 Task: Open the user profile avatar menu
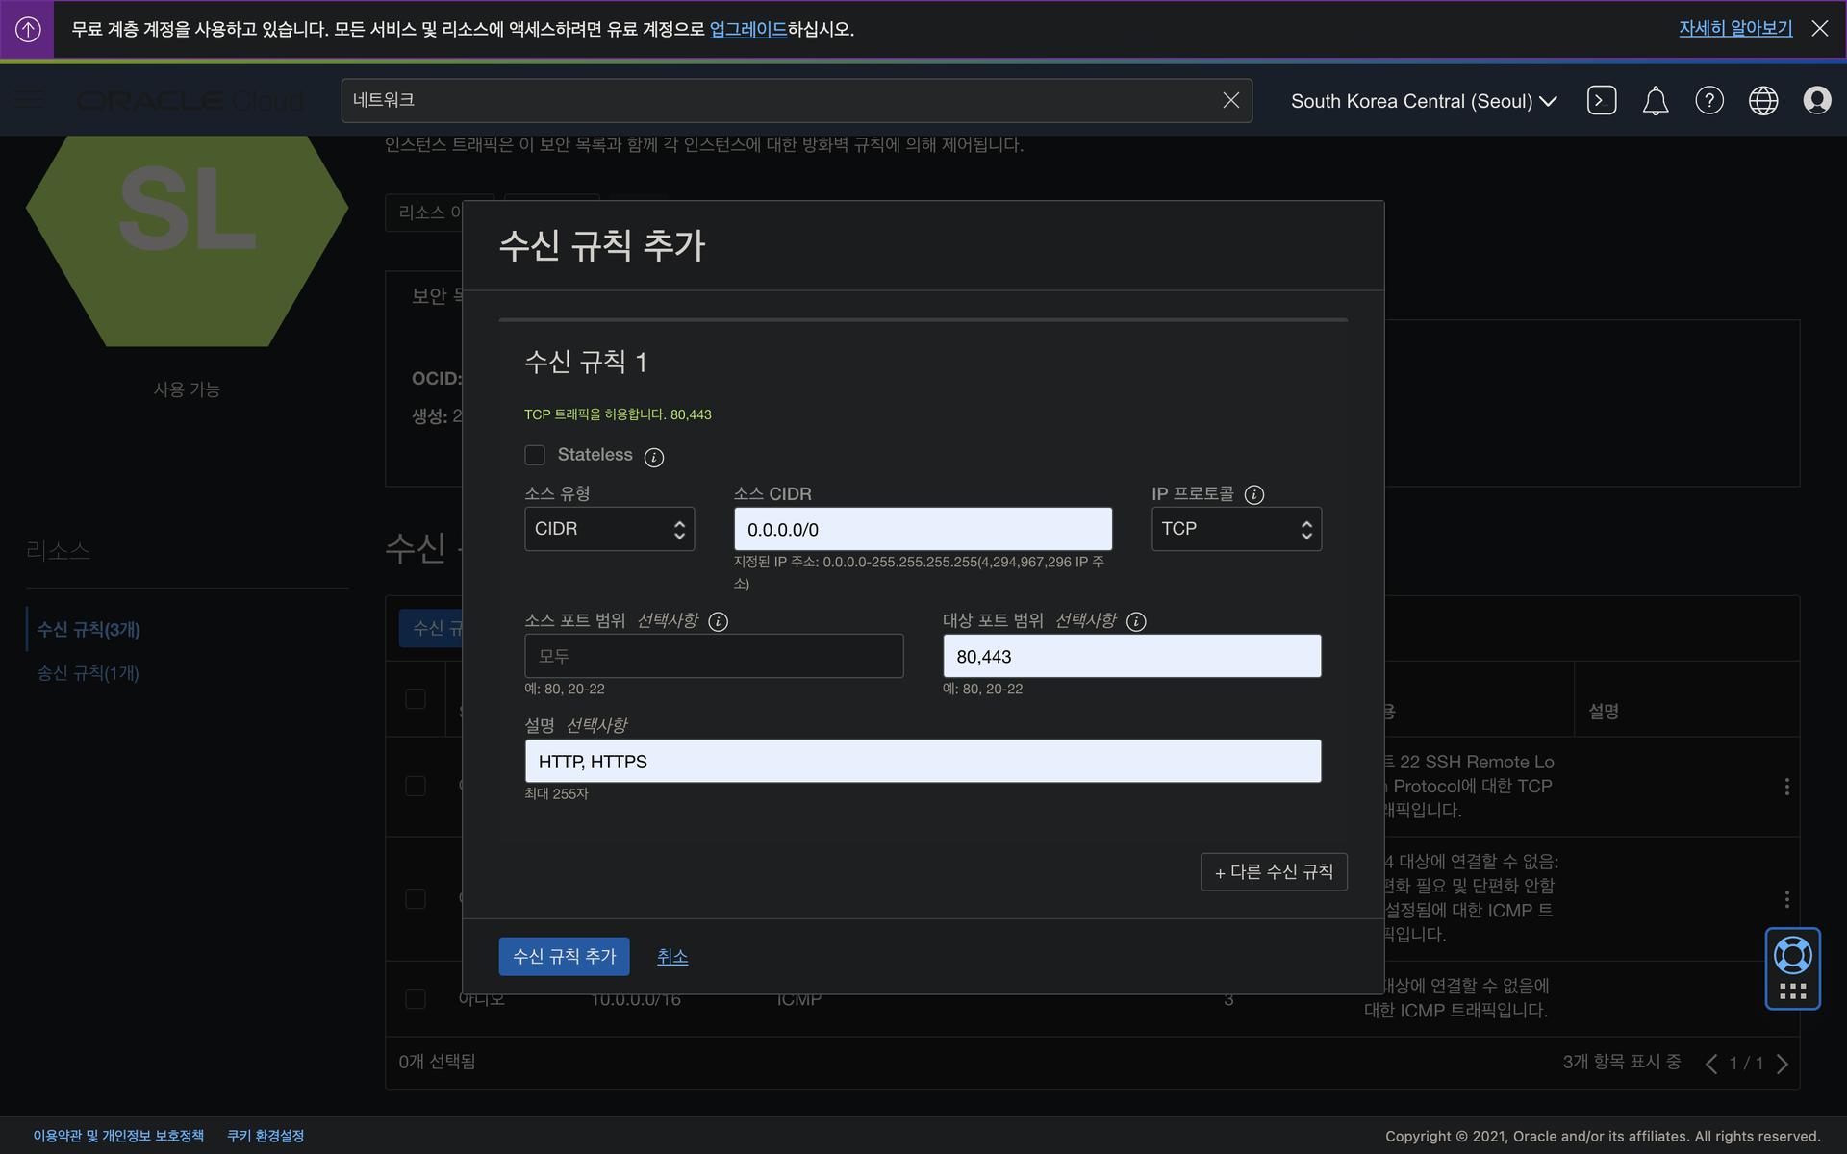[1816, 100]
